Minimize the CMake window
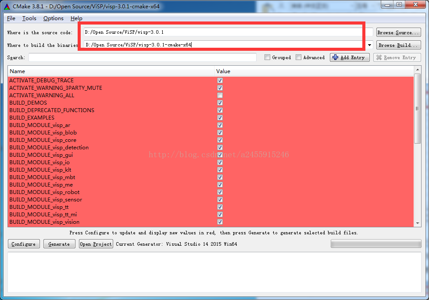 tap(387, 5)
